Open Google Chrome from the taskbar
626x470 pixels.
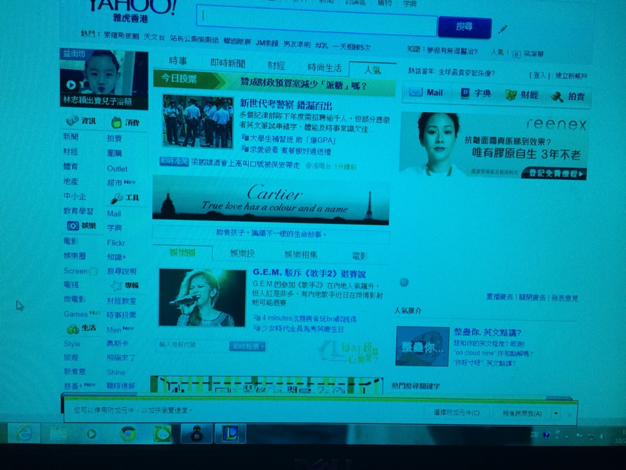128,434
